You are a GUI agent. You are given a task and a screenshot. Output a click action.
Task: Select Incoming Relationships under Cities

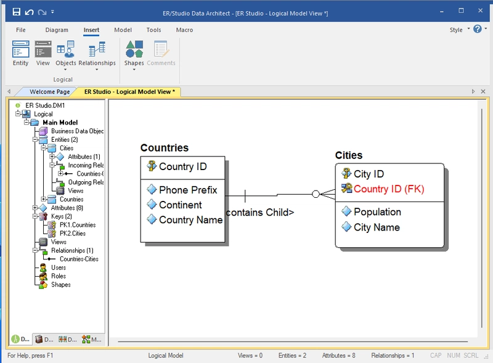86,165
